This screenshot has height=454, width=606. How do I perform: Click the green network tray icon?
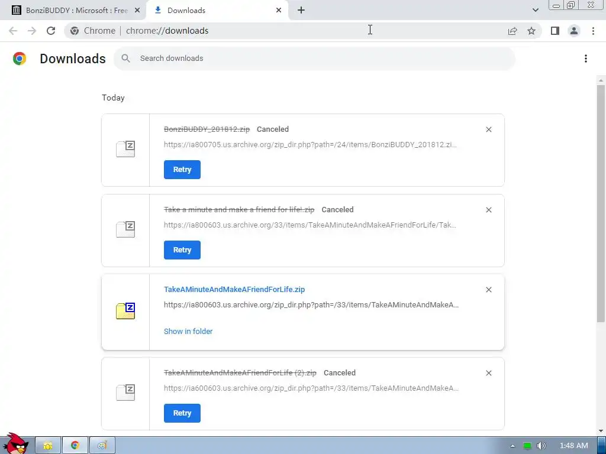[527, 446]
